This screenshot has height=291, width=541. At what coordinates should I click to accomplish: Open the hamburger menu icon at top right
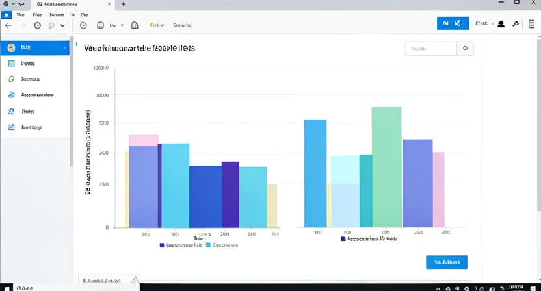point(532,24)
